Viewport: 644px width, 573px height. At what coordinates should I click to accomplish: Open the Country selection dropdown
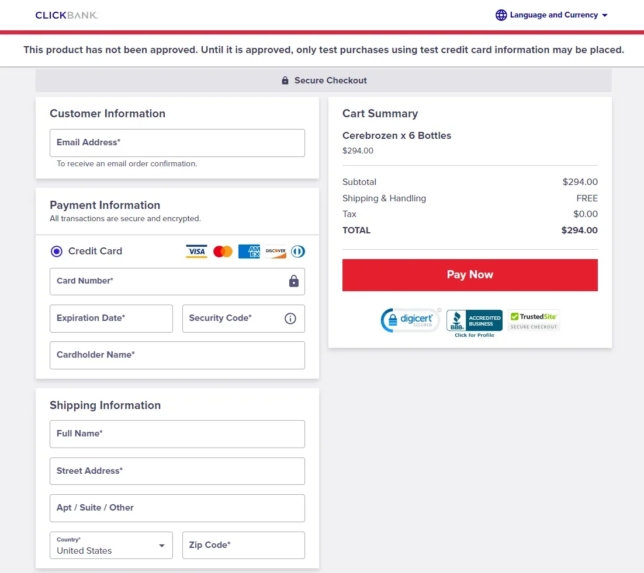[111, 545]
